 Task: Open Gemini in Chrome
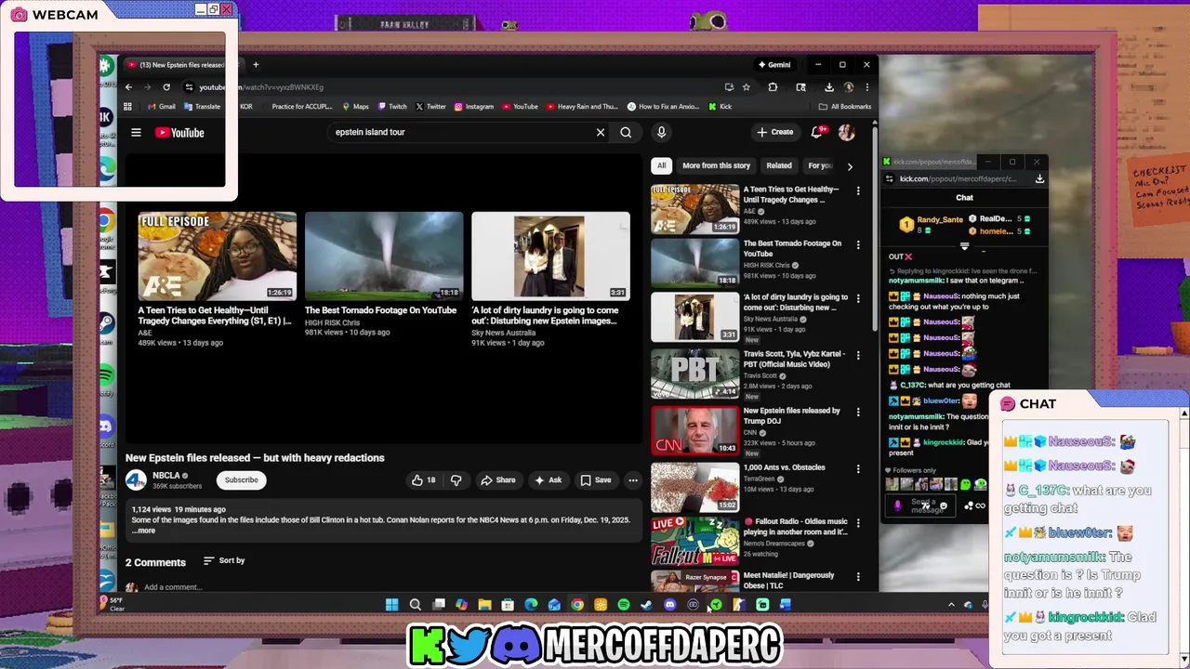pos(774,65)
